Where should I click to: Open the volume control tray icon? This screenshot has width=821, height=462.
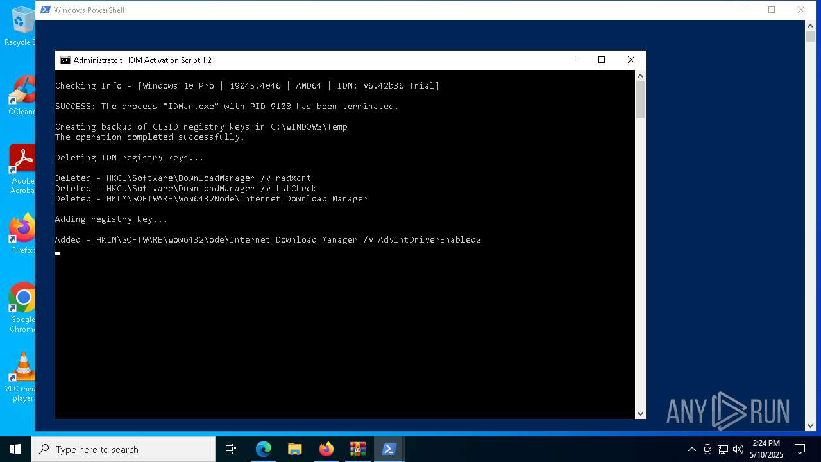738,449
